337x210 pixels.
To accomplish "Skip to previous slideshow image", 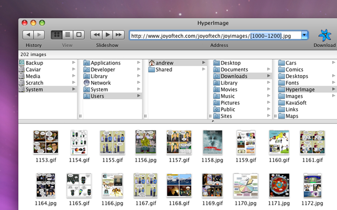I will [x=96, y=35].
